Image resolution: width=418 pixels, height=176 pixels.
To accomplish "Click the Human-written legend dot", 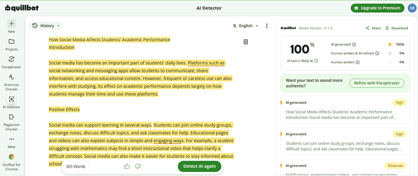I will click(x=390, y=62).
